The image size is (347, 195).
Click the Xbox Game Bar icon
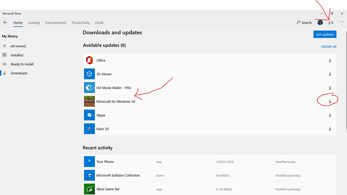coord(89,189)
